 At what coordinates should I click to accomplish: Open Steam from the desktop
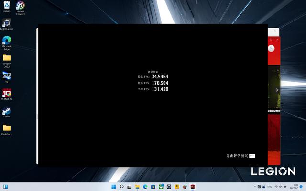[7, 111]
